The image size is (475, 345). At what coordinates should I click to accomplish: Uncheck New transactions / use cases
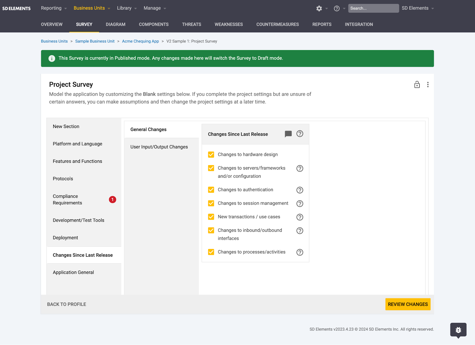tap(211, 217)
